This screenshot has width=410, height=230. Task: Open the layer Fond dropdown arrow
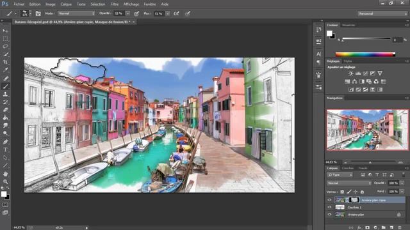tap(402, 192)
